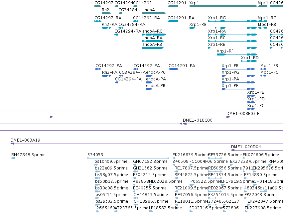Open the endoA gene feature
Image resolution: width=283 pixels, height=213 pixels.
[x=154, y=13]
